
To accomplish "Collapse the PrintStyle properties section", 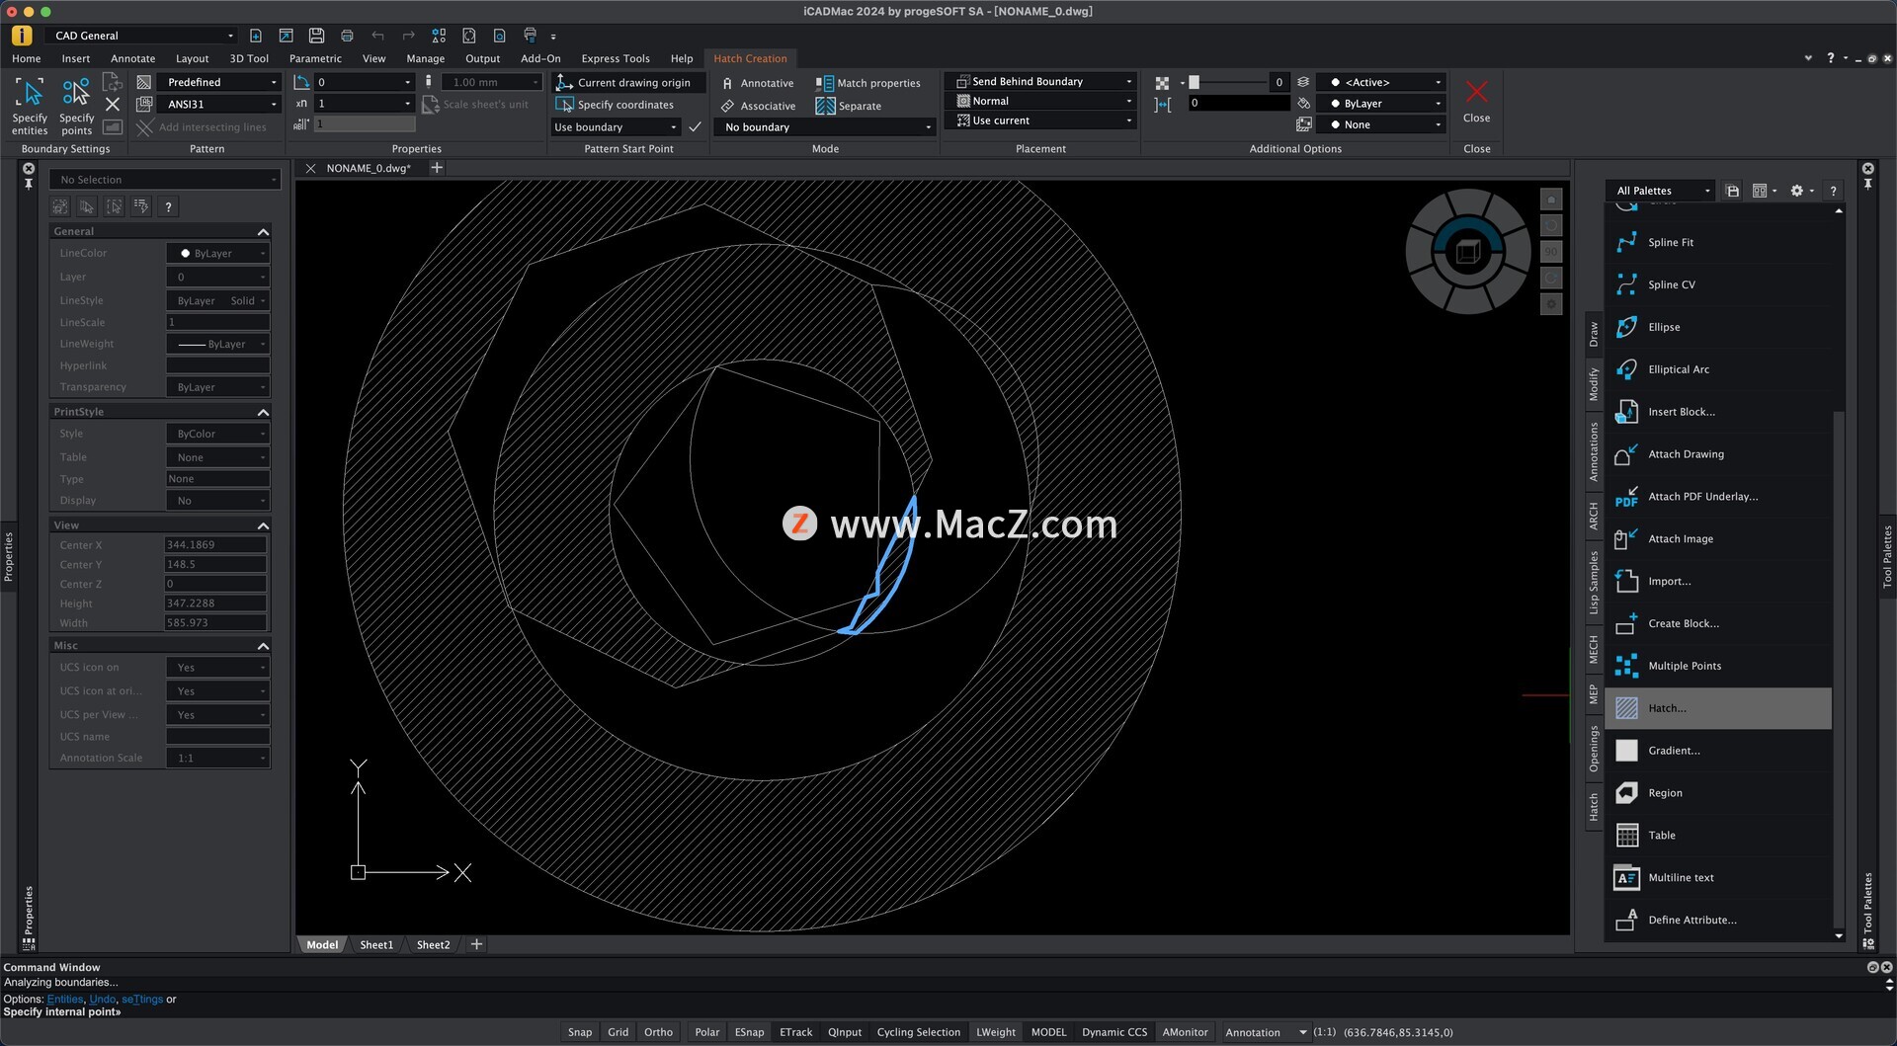I will click(263, 412).
